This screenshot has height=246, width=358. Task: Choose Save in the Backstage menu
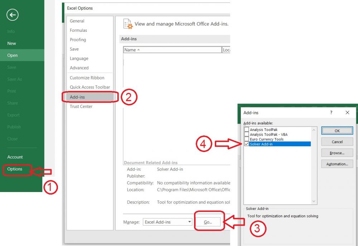[x=12, y=67]
